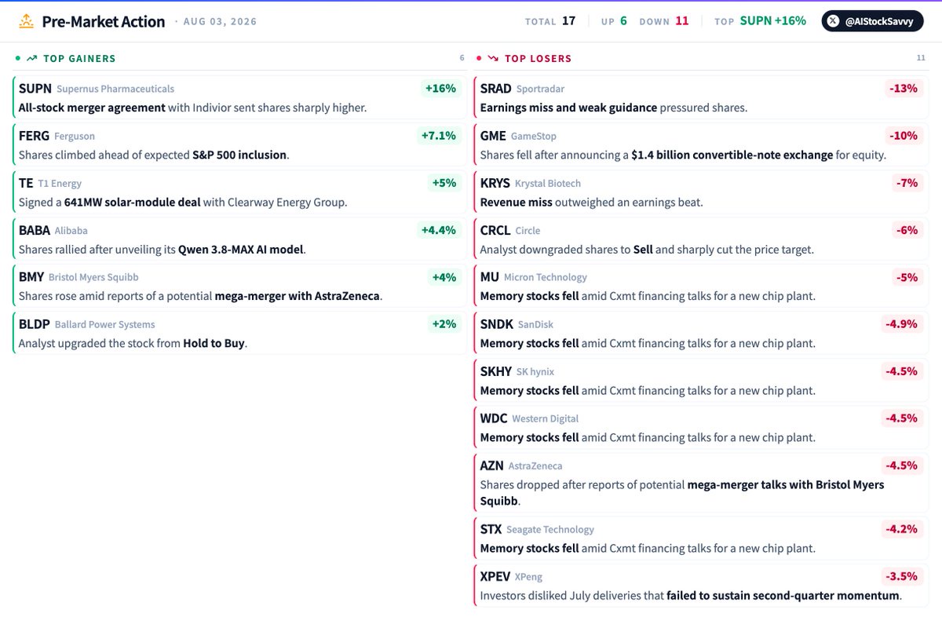Click the KRYS ticker symbol
Image resolution: width=942 pixels, height=617 pixels.
point(495,183)
